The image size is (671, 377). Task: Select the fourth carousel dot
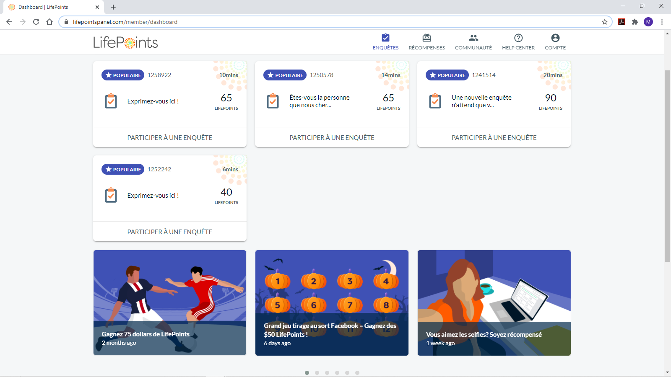click(337, 373)
